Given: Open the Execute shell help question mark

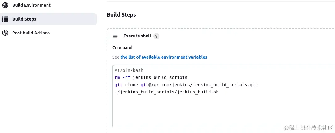Looking at the screenshot, I should (156, 36).
